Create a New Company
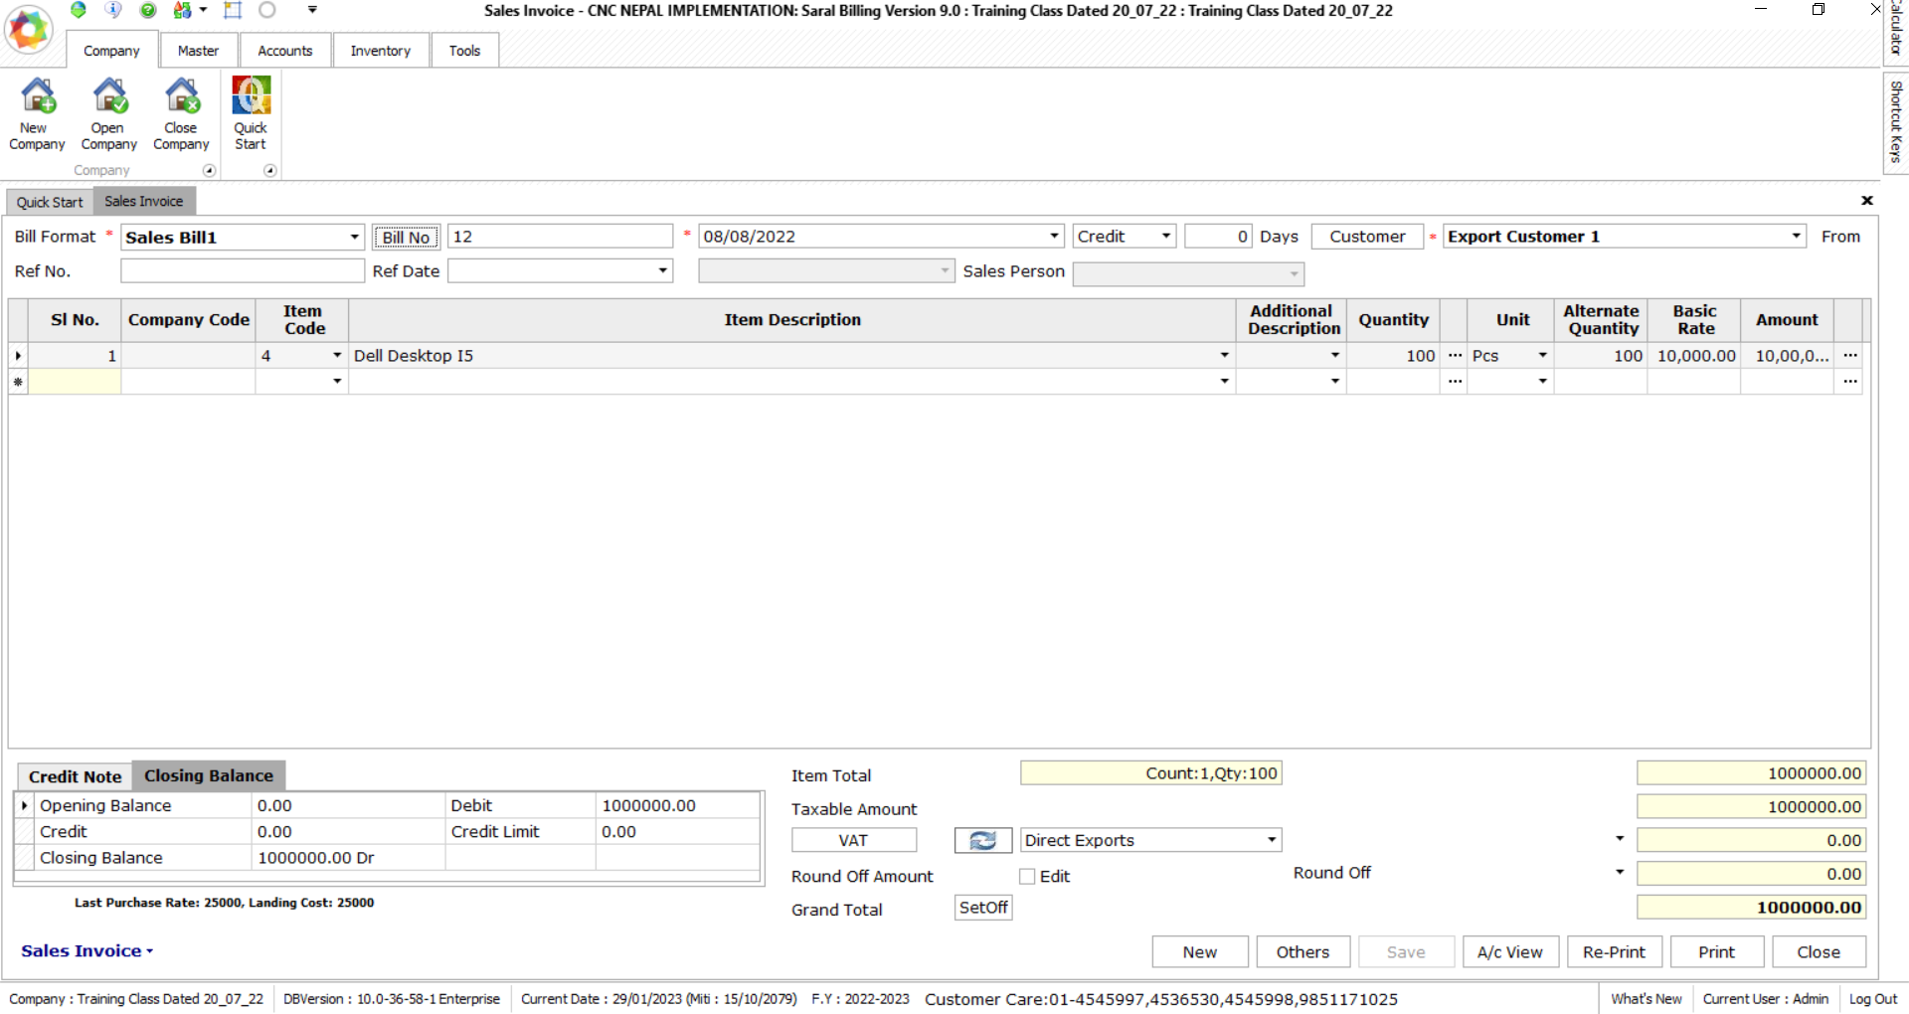1909x1014 pixels. (x=36, y=111)
